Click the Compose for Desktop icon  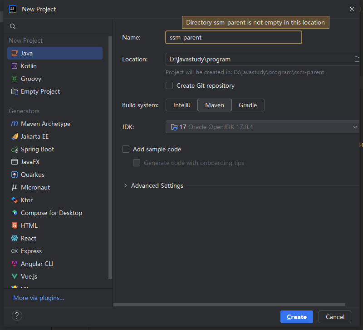tap(15, 213)
